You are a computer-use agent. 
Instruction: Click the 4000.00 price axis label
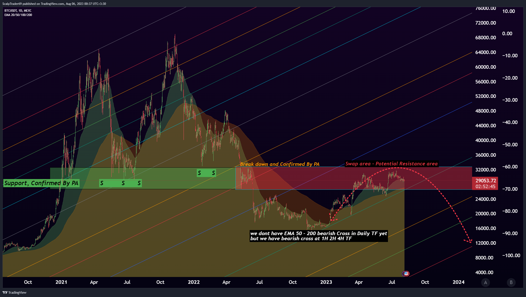pyautogui.click(x=484, y=272)
